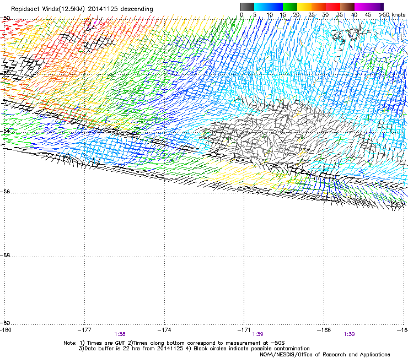
Task: Click the -180 longitude axis label
Action: pos(7,330)
